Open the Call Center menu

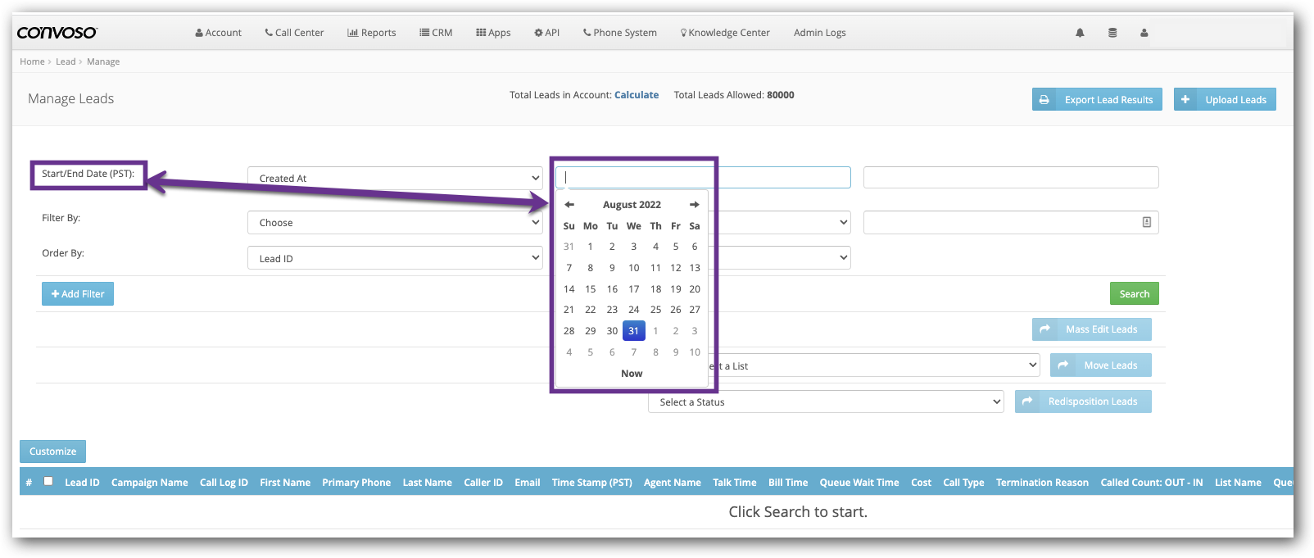294,33
